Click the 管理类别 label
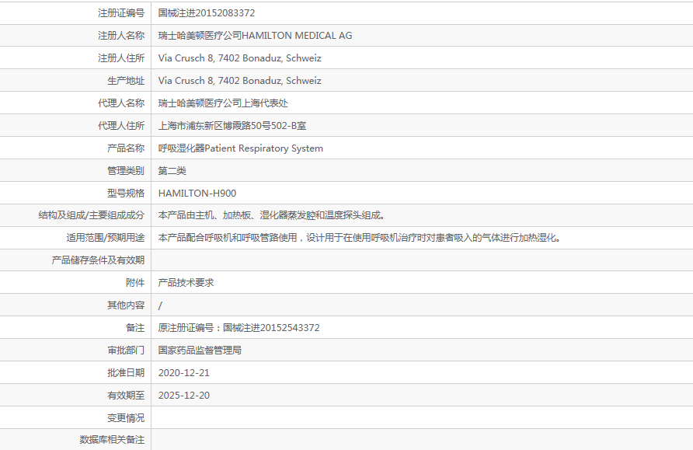The image size is (693, 450). [126, 171]
